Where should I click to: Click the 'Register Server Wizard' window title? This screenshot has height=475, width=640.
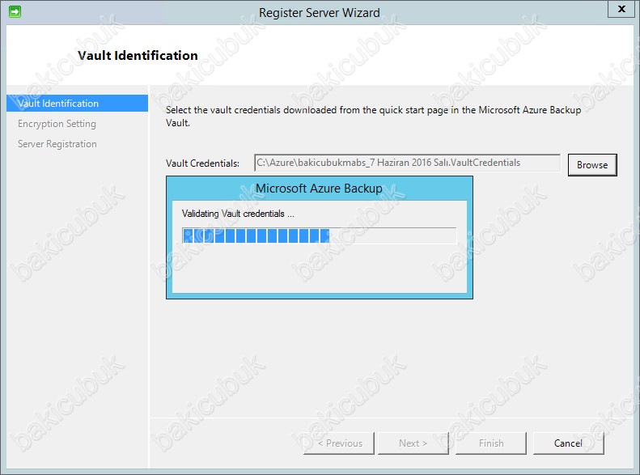pyautogui.click(x=319, y=13)
